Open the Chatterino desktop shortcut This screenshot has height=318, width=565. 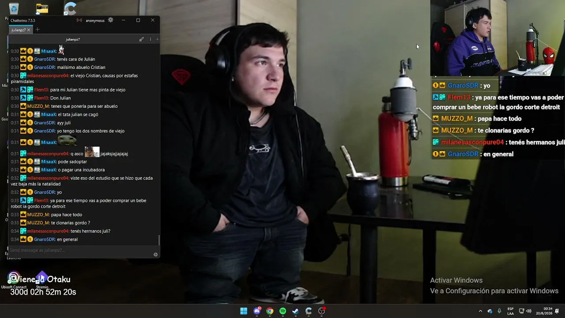pyautogui.click(x=70, y=8)
